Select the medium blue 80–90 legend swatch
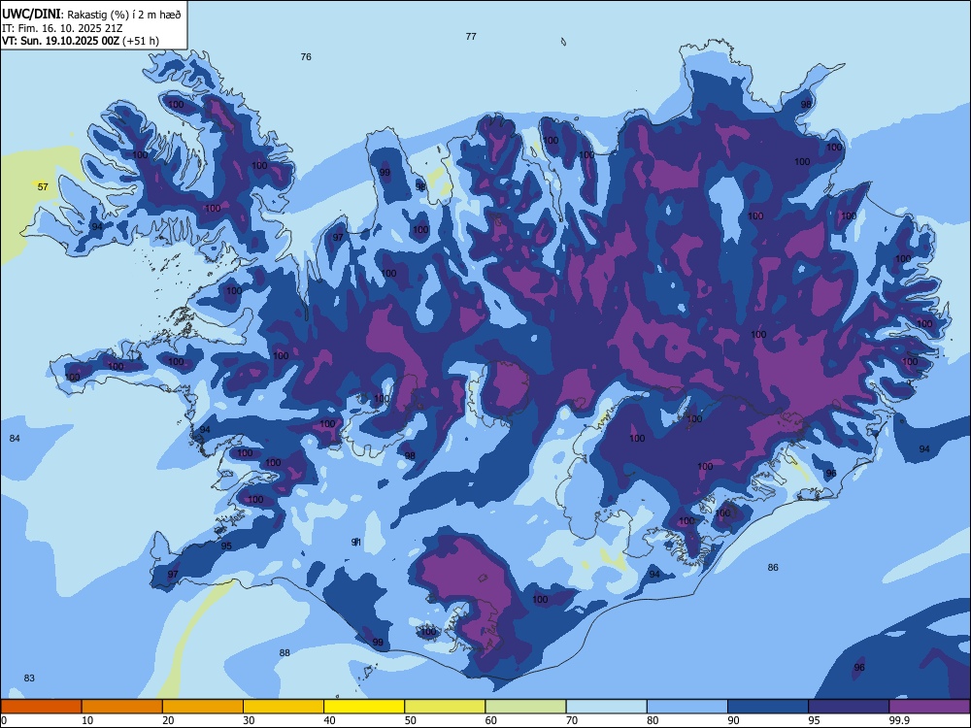This screenshot has height=728, width=971. (x=687, y=707)
